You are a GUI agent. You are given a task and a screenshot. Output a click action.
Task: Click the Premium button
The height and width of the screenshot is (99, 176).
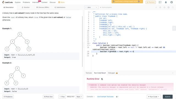click(151, 2)
